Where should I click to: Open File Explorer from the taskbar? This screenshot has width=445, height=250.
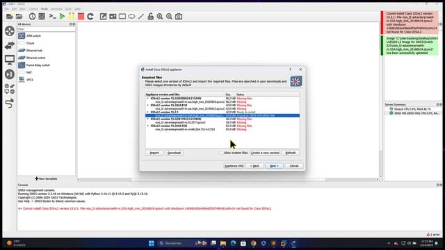pos(223,243)
